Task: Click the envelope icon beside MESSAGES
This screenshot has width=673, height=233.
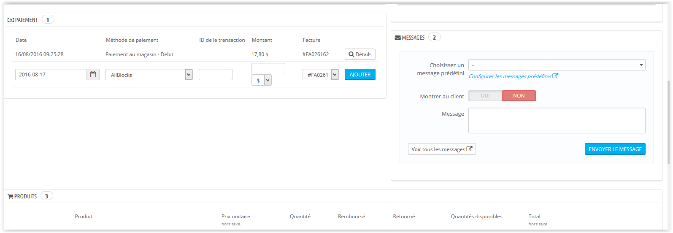Action: [398, 38]
